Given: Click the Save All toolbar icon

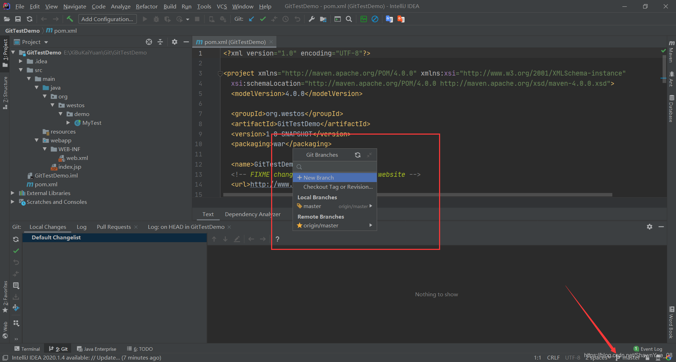Looking at the screenshot, I should click(18, 19).
